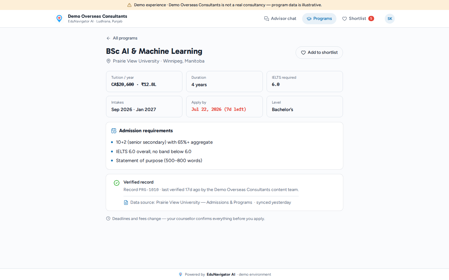Click the EduNavigator AI footer link
Viewport: 449px width, 280px height.
[x=221, y=274]
